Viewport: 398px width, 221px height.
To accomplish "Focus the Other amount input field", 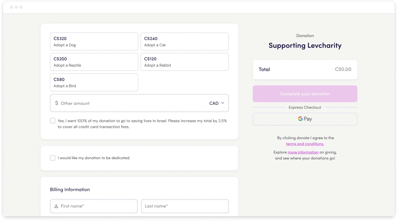I will coord(130,103).
